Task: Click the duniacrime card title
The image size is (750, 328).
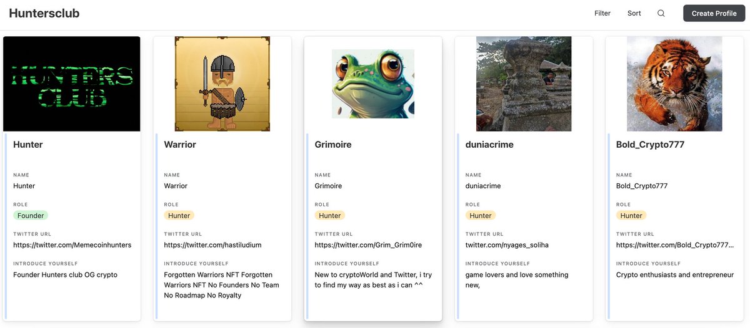Action: [489, 145]
